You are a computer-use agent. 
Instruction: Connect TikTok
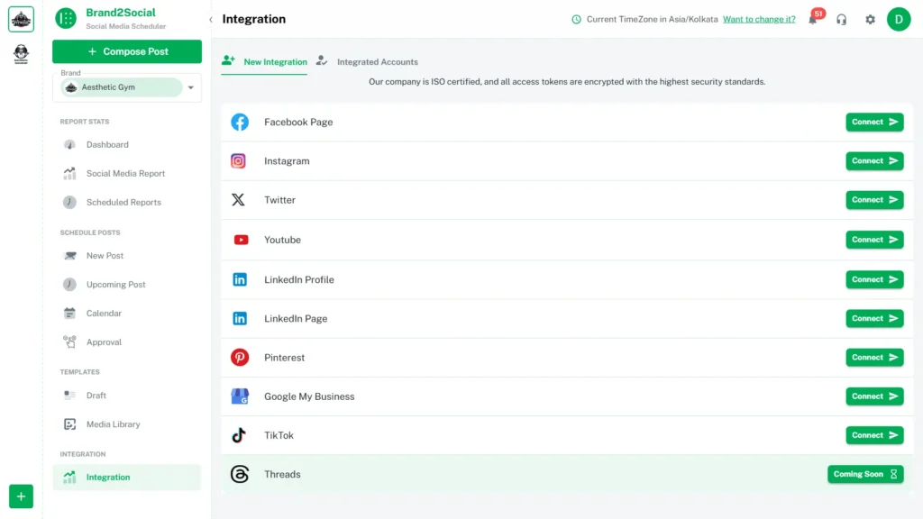pyautogui.click(x=874, y=435)
